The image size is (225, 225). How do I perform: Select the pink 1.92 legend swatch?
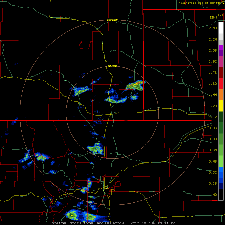coord(221,61)
